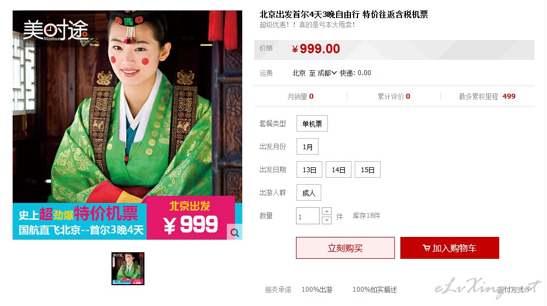
Task: Open the 累计评价 reviews tab
Action: tap(394, 96)
